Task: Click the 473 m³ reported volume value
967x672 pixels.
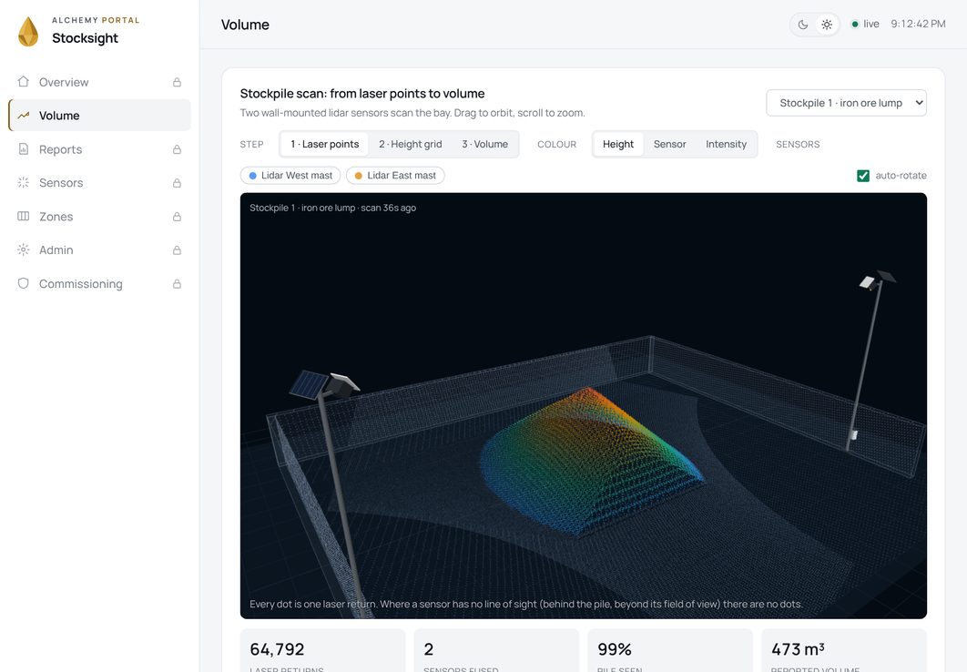Action: [x=798, y=649]
